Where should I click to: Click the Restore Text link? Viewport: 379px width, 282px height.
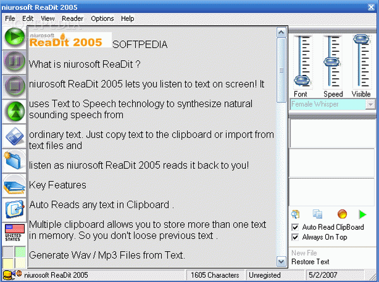coord(309,262)
